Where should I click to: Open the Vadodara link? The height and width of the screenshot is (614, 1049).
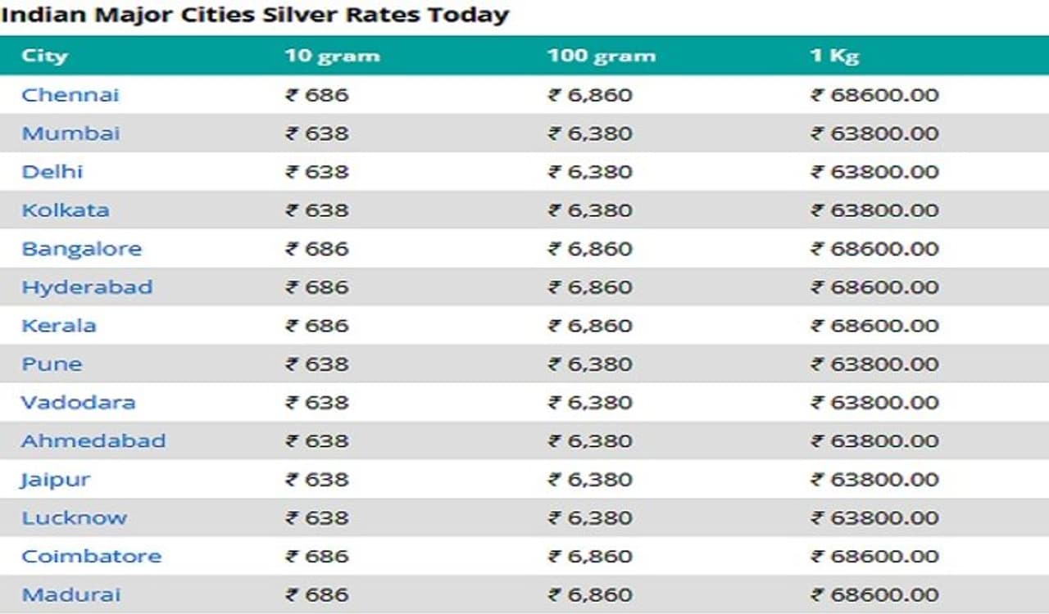pos(79,403)
